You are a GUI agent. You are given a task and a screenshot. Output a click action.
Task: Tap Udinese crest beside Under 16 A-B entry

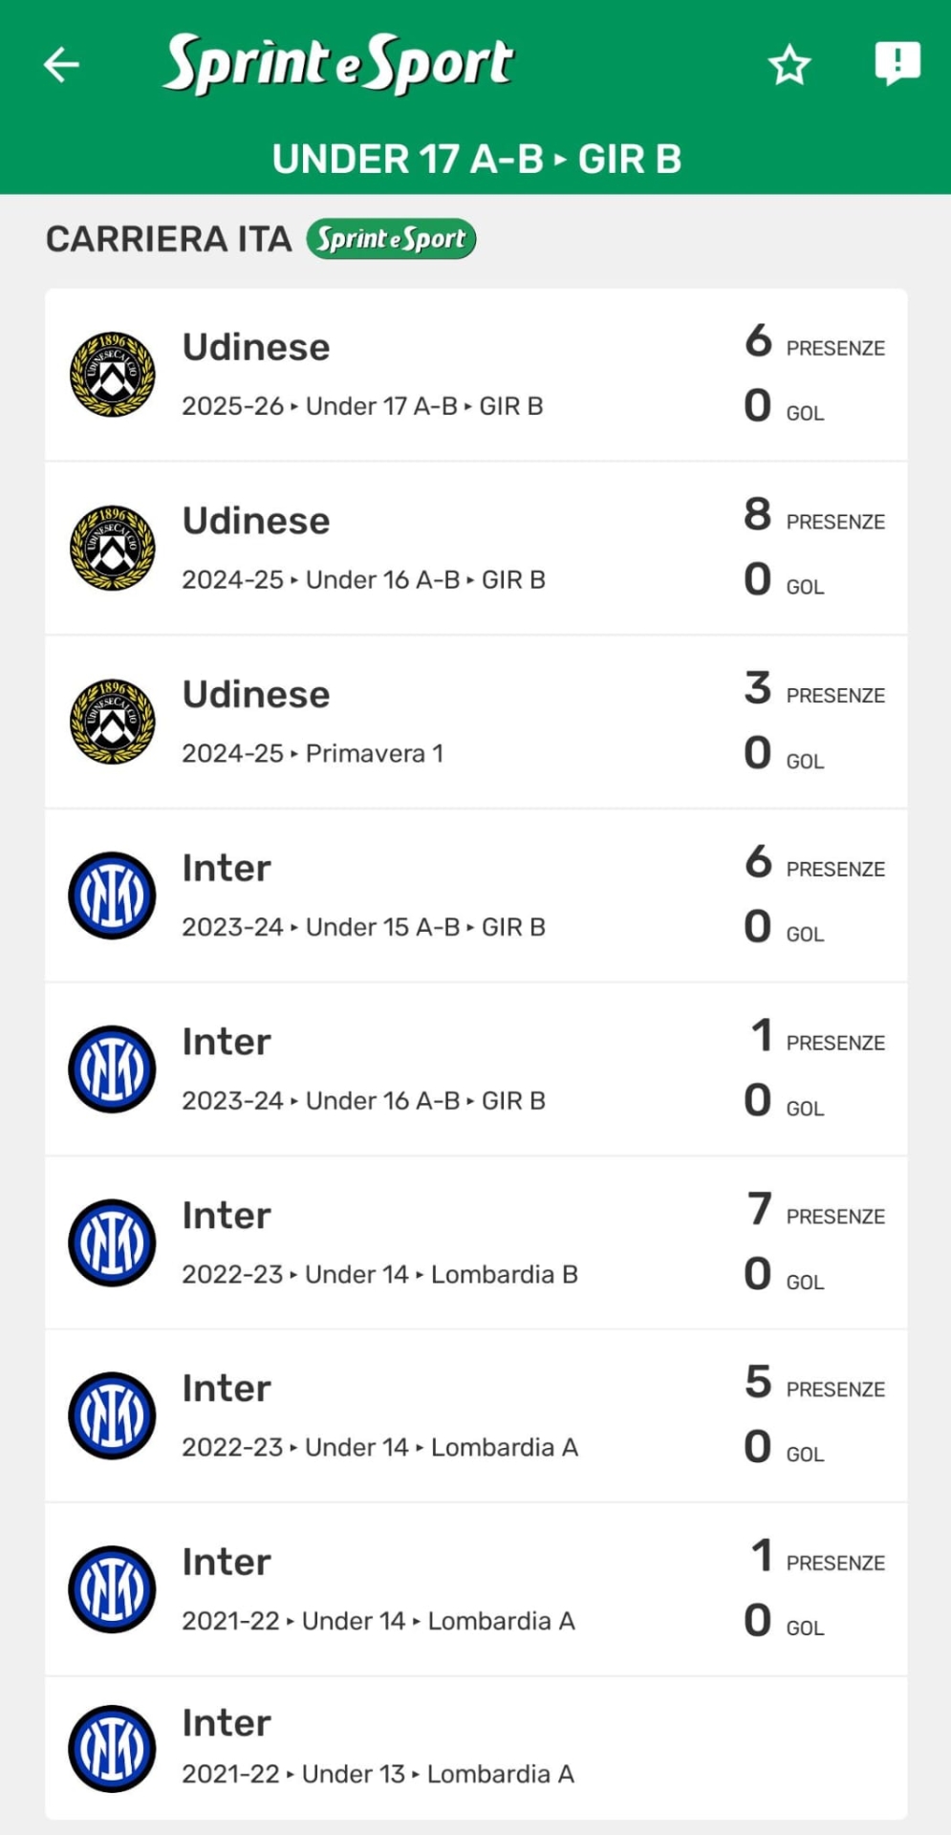(x=113, y=549)
